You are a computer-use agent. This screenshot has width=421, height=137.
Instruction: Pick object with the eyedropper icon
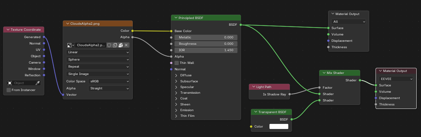tap(38, 83)
